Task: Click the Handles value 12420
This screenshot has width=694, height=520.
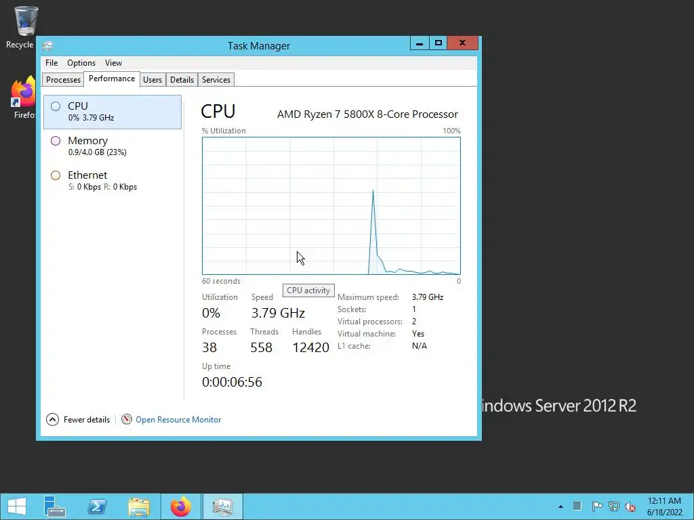Action: [x=310, y=347]
